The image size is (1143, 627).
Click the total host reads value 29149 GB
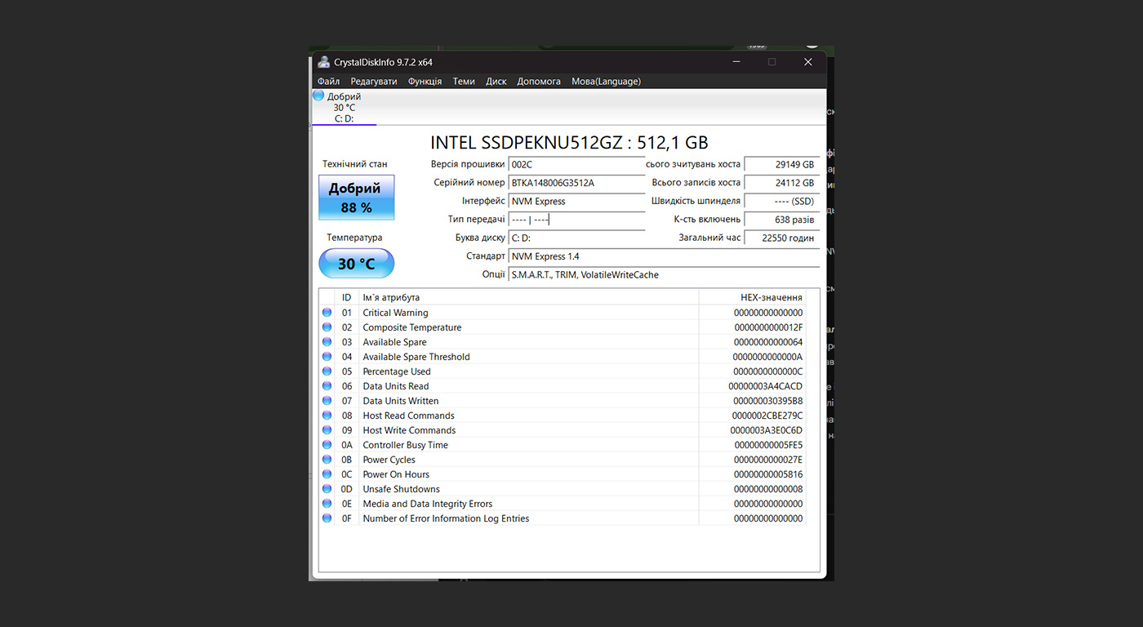click(782, 164)
